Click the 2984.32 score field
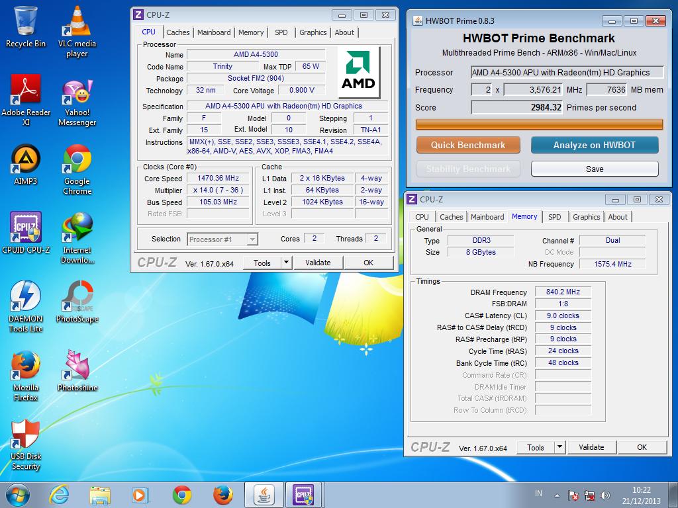 [x=516, y=107]
